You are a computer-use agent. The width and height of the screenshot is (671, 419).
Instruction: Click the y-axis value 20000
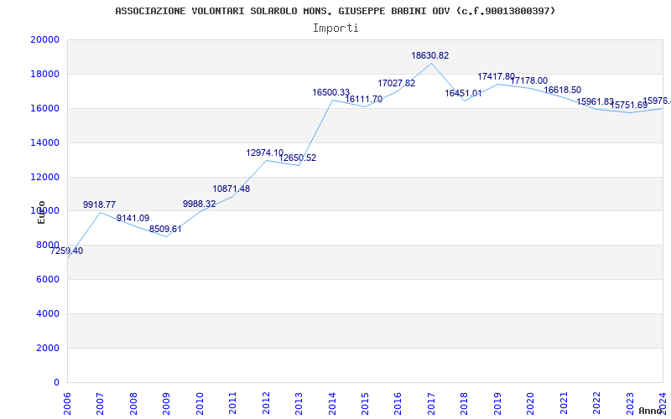coord(45,39)
